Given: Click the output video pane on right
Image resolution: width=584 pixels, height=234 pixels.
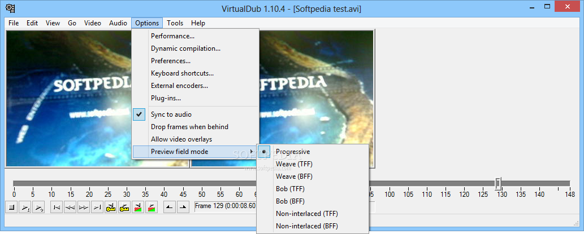Looking at the screenshot, I should (x=317, y=87).
